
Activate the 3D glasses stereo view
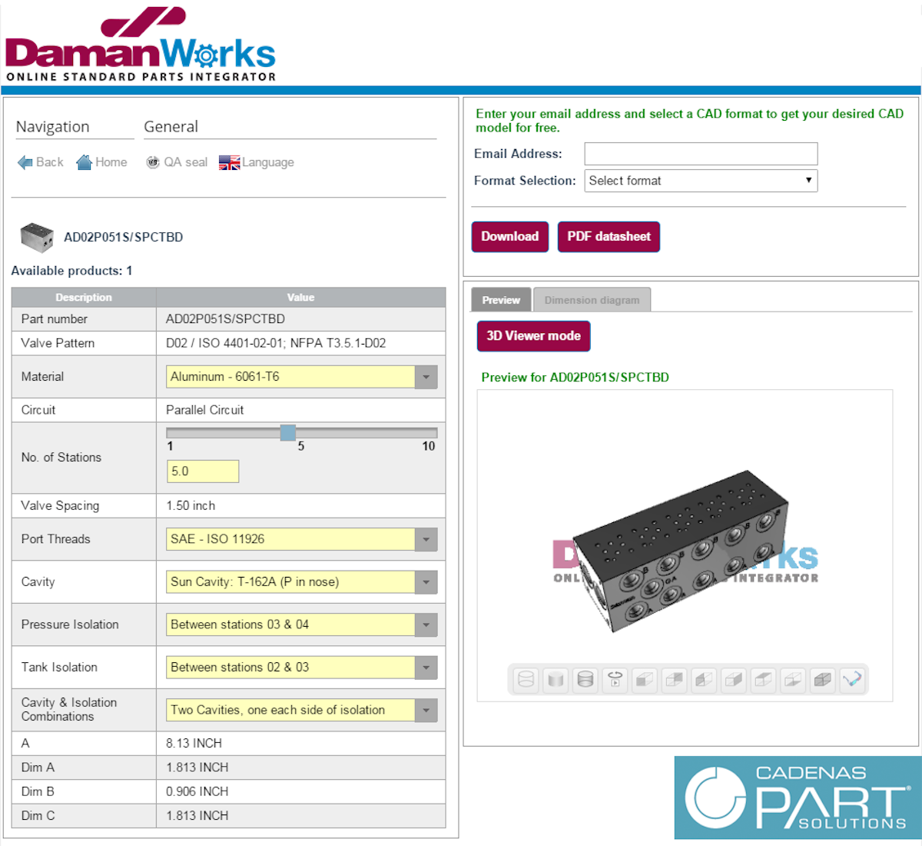(x=853, y=679)
